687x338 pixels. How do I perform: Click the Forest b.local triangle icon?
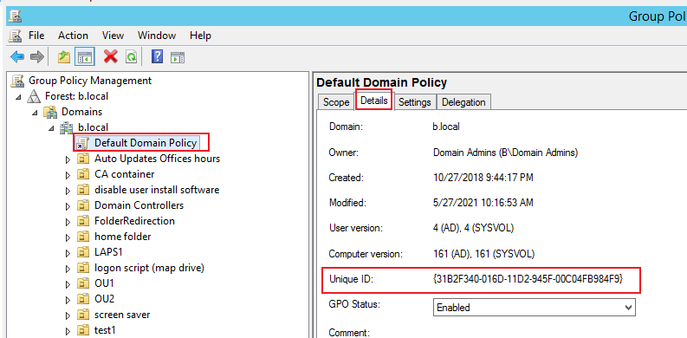(x=34, y=96)
